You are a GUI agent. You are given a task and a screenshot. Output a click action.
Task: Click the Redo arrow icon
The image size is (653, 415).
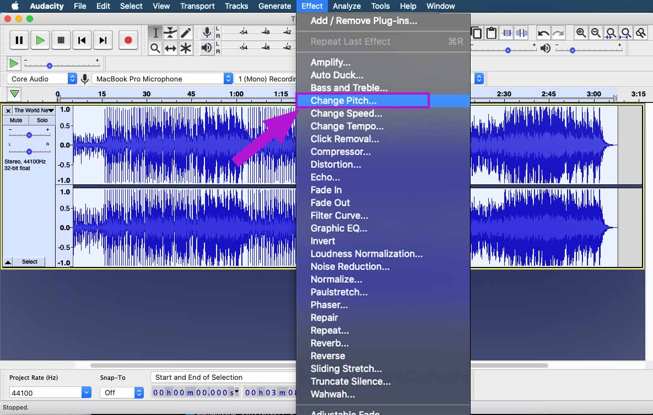coord(558,33)
